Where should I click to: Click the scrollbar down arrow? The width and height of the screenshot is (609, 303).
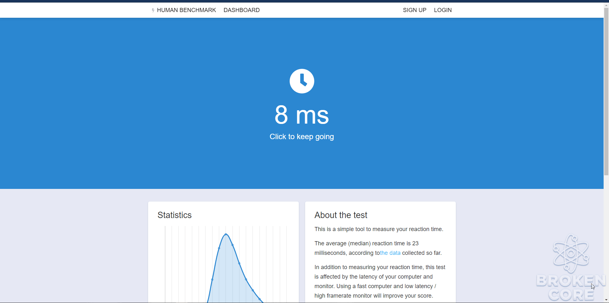pos(606,300)
